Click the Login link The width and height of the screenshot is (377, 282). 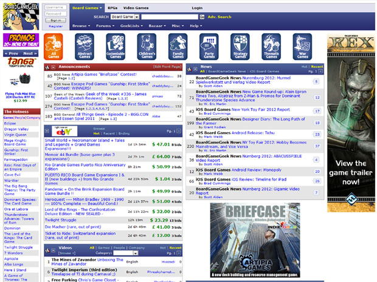(197, 8)
